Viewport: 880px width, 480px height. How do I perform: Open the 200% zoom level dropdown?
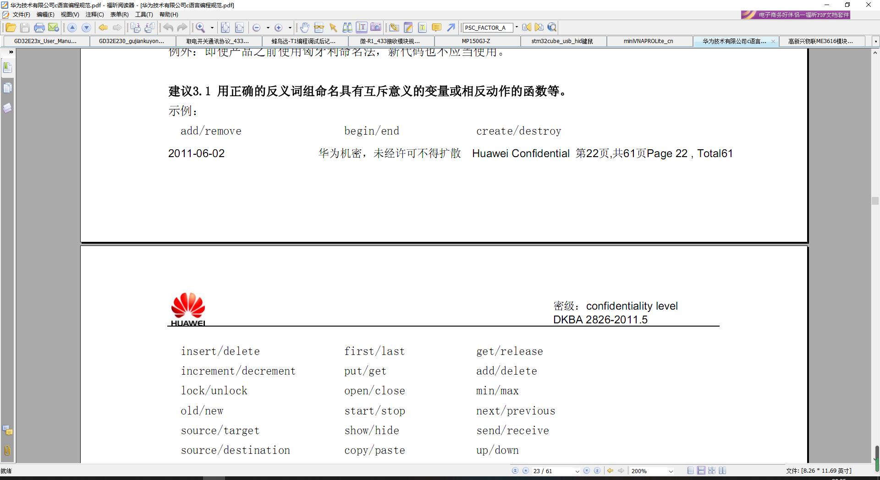tap(671, 471)
